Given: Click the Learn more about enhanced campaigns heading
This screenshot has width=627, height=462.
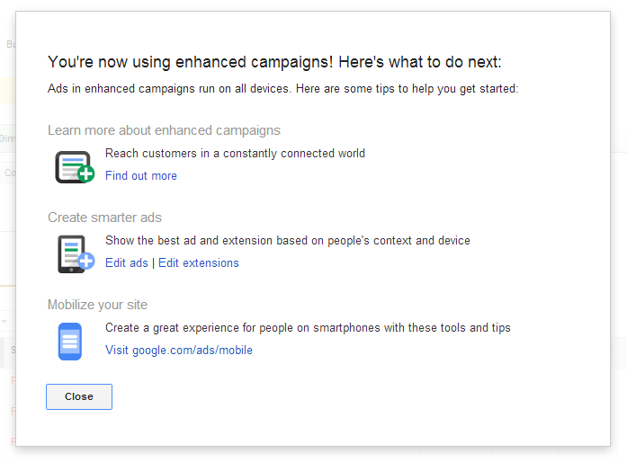Looking at the screenshot, I should (164, 130).
